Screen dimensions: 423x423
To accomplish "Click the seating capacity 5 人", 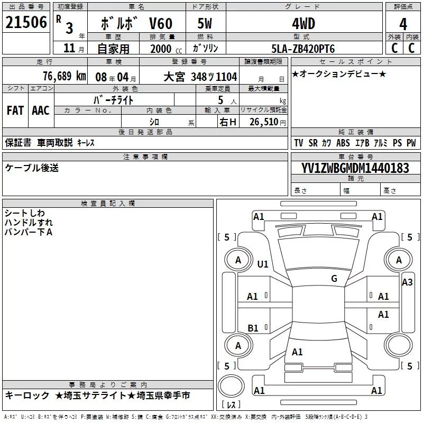I will pos(227,100).
